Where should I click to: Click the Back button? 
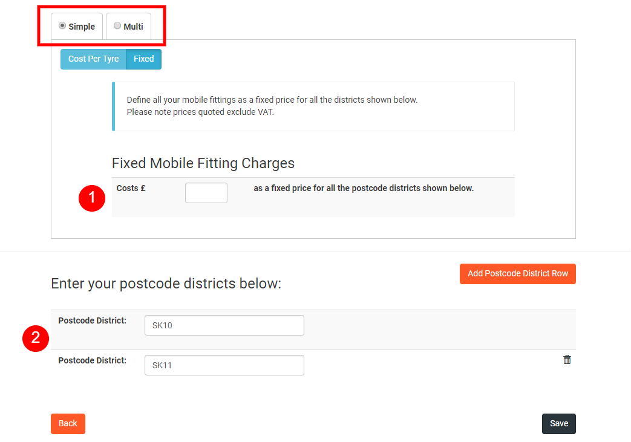68,423
